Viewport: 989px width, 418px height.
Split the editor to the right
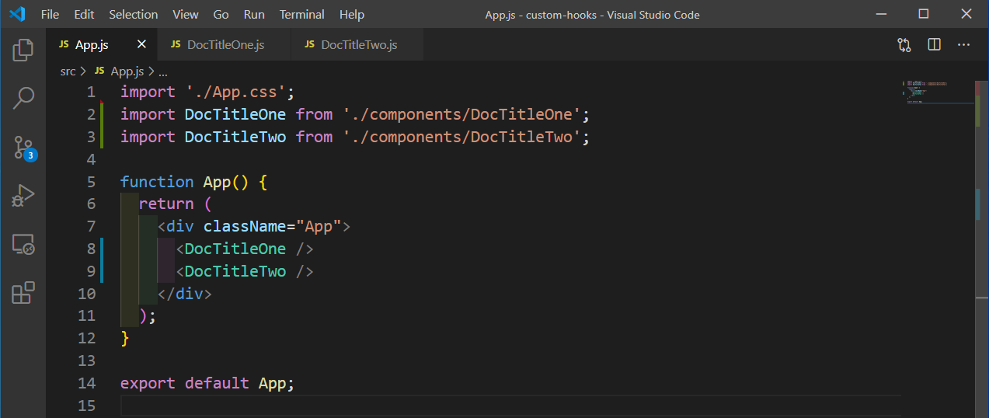934,45
